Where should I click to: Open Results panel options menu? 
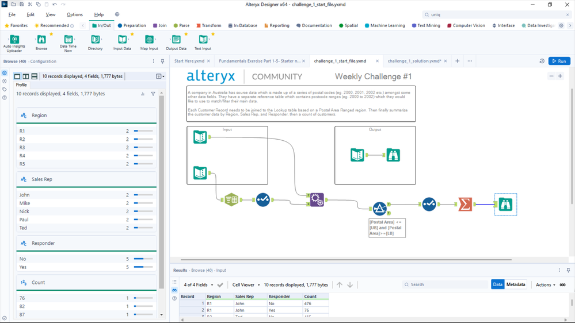tap(559, 270)
